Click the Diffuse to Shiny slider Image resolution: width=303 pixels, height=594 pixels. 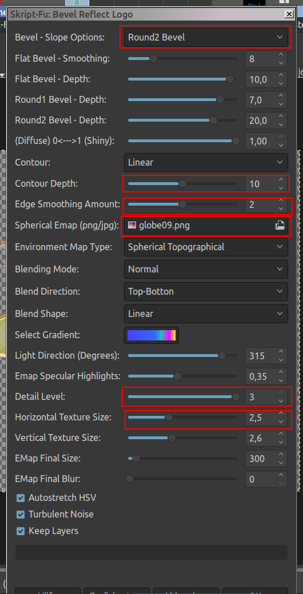[x=182, y=141]
